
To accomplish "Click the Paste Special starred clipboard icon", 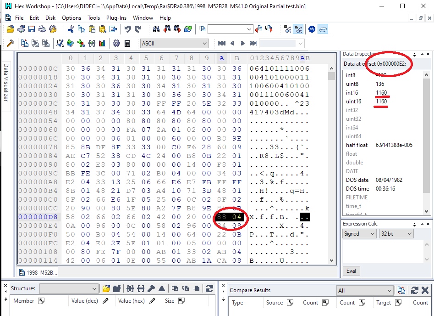I will [102, 29].
